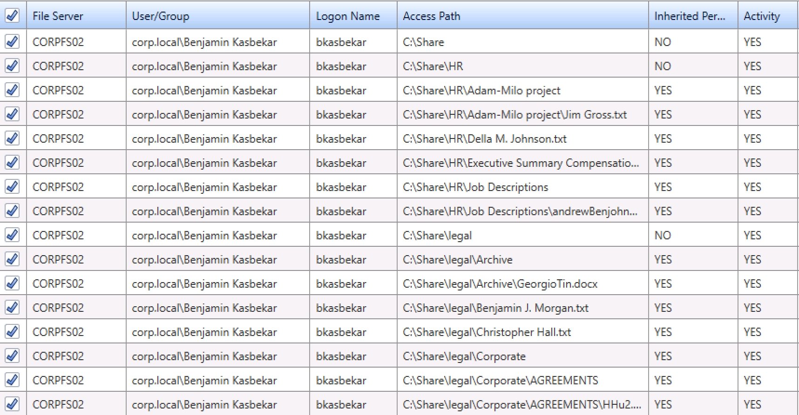Toggle the select-all checkbox in header row
The width and height of the screenshot is (799, 415).
point(12,16)
